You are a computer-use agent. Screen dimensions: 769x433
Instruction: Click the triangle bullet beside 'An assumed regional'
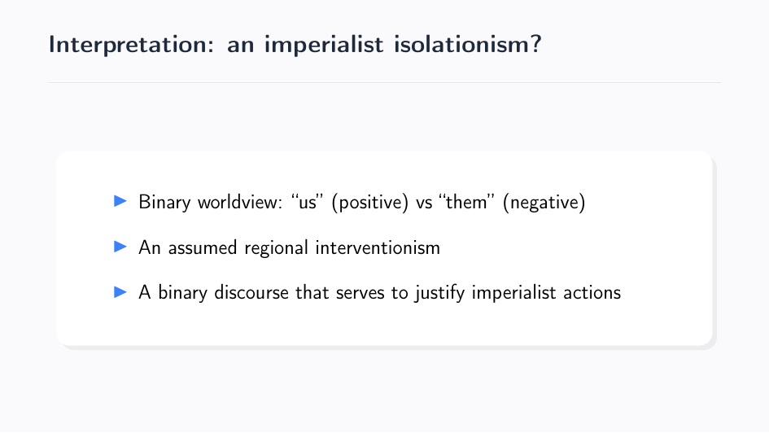tap(120, 246)
